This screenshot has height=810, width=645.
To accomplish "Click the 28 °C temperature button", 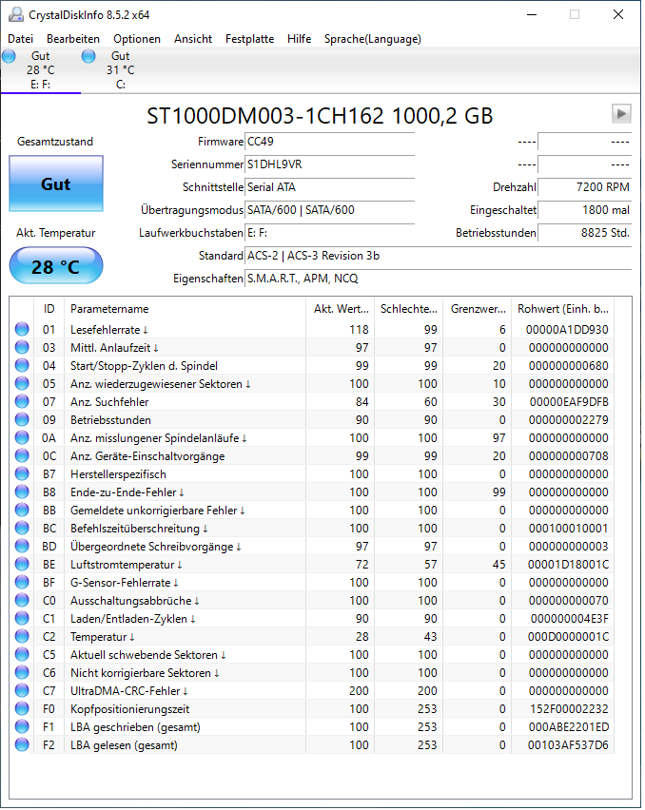I will coord(56,267).
